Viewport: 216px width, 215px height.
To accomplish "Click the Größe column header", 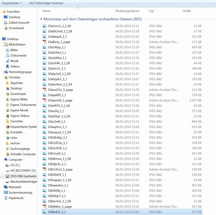I will pyautogui.click(x=187, y=11).
